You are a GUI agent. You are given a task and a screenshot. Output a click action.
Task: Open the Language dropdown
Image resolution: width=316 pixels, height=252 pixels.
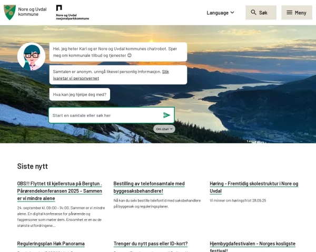pos(220,13)
